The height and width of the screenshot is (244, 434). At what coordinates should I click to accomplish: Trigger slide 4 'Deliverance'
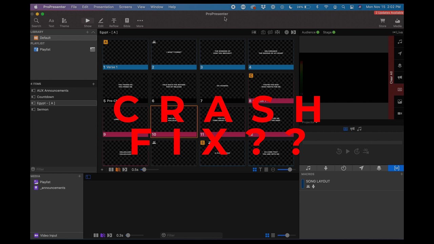pyautogui.click(x=271, y=54)
